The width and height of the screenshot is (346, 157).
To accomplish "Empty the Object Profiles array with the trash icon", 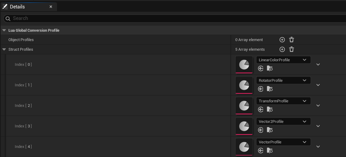I will tap(291, 40).
